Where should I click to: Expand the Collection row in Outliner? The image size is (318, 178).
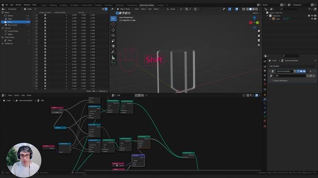[x=267, y=15]
